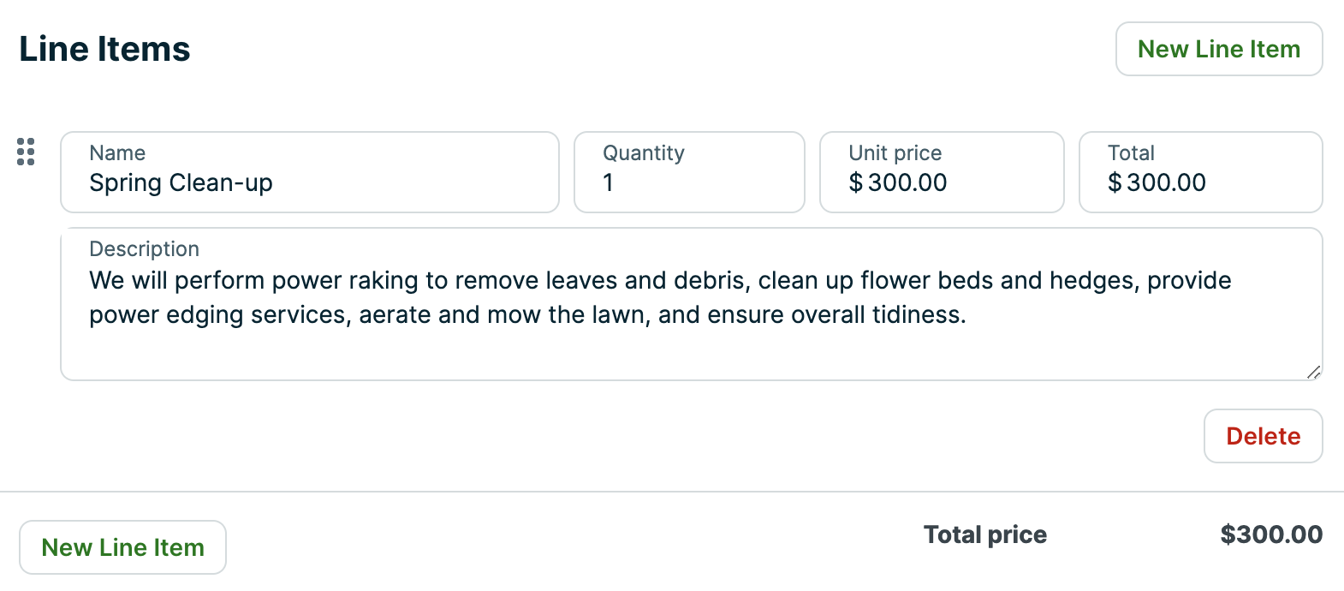1344x591 pixels.
Task: Click inside the Description text about power raking
Action: pos(659,297)
